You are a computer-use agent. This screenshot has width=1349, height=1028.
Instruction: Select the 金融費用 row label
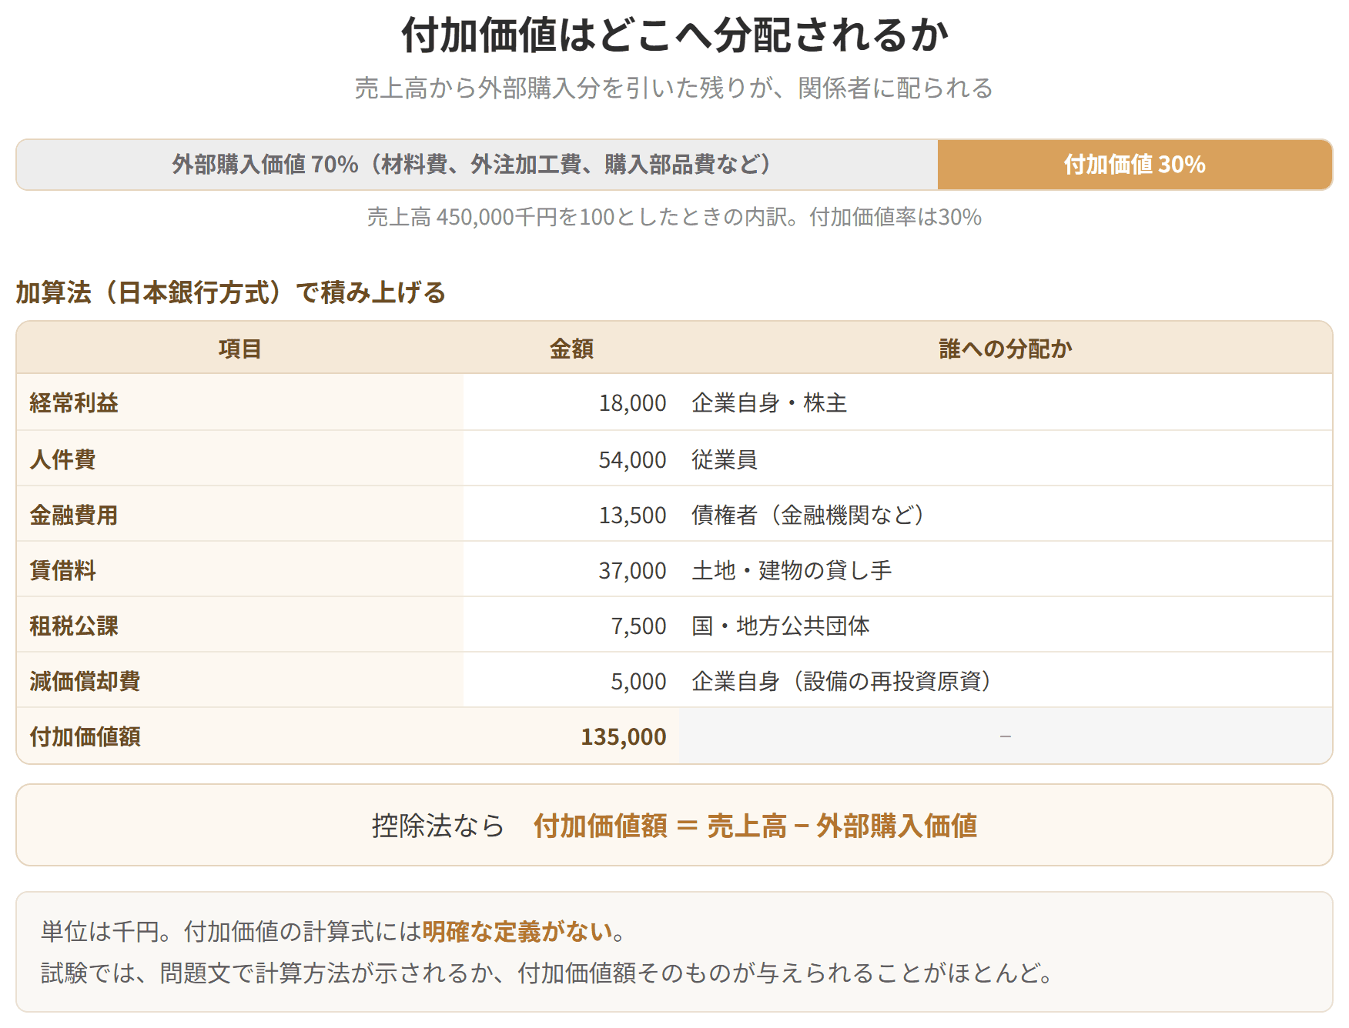[x=74, y=515]
